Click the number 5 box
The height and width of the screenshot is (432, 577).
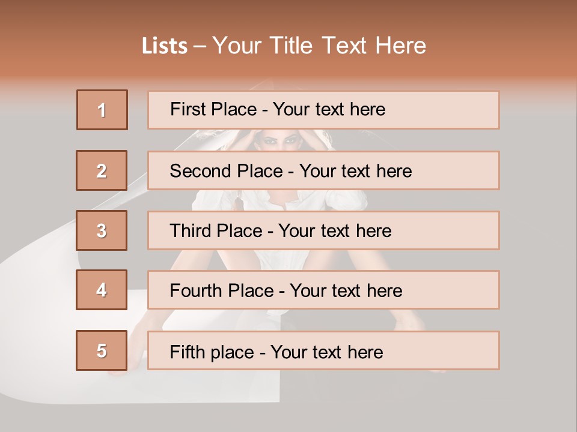coord(102,350)
